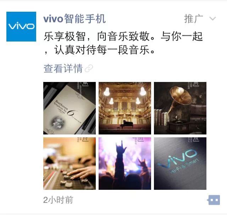Open the Beethoven Symphony No. 6 sheet music thumbnail
This screenshot has height=215, width=227.
coord(70,108)
